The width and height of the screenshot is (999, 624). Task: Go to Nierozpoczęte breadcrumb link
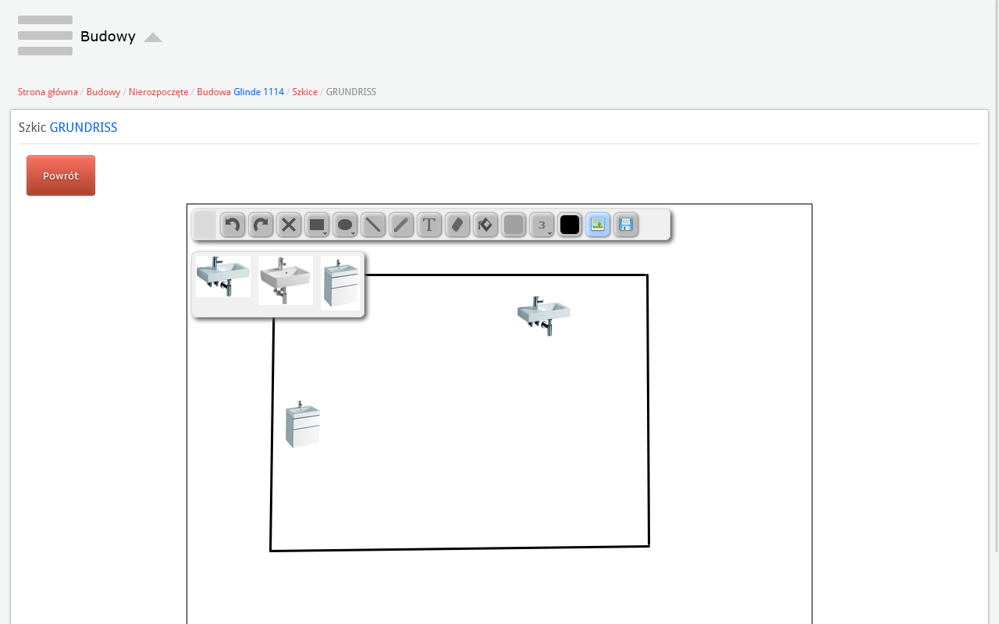pyautogui.click(x=158, y=92)
